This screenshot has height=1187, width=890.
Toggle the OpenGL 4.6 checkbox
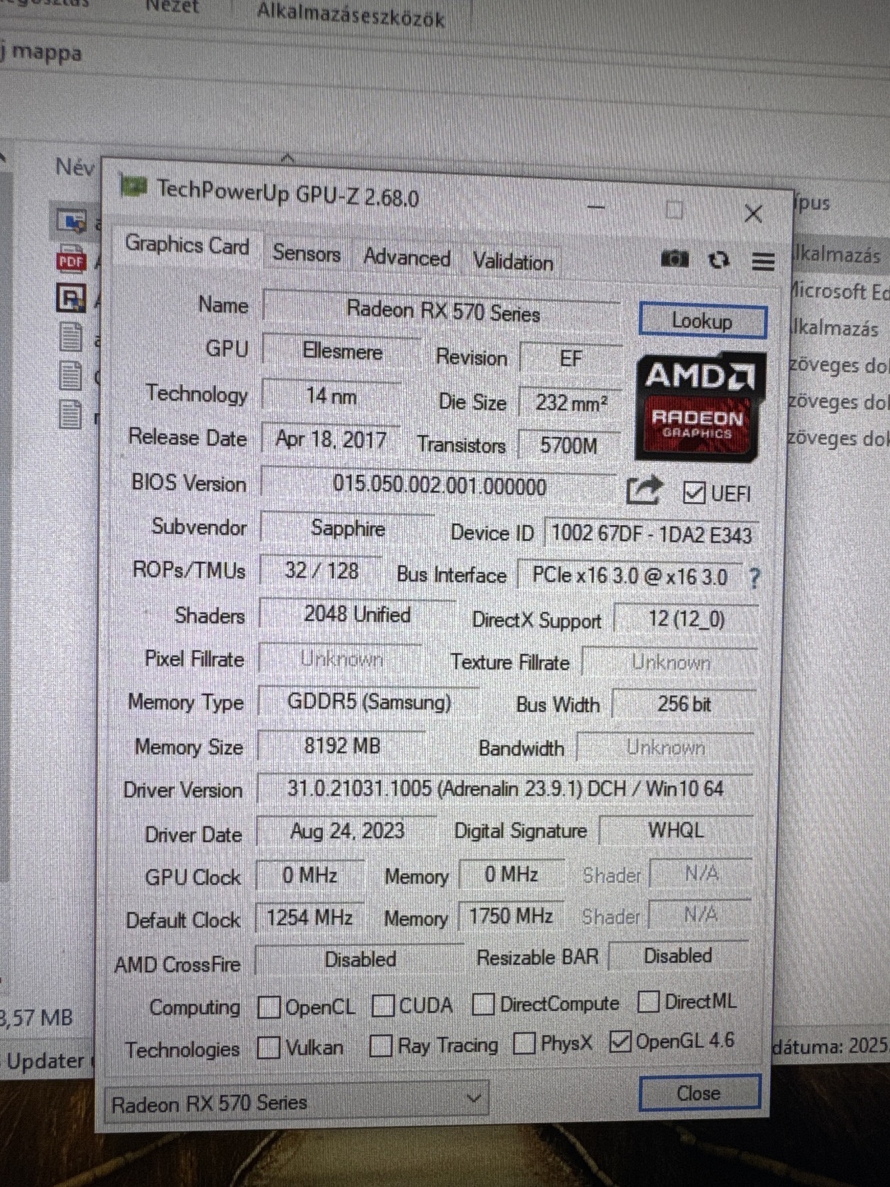620,1041
